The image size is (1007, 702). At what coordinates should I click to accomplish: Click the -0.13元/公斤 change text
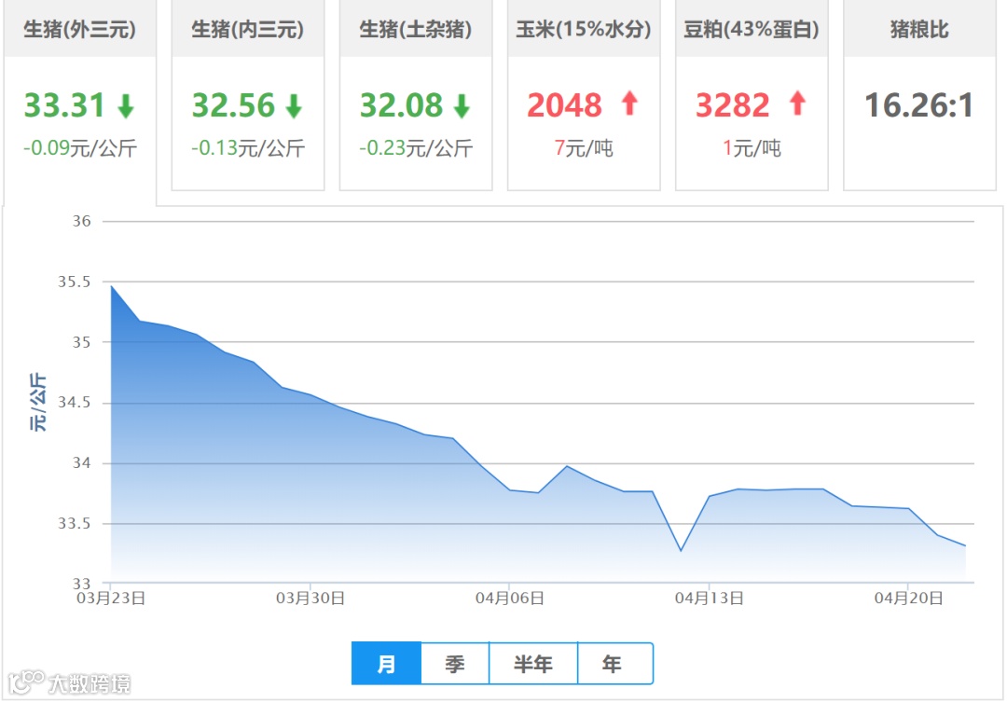click(x=248, y=148)
